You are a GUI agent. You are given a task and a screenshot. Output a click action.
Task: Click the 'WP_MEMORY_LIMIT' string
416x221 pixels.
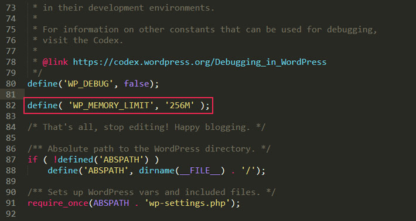point(111,105)
